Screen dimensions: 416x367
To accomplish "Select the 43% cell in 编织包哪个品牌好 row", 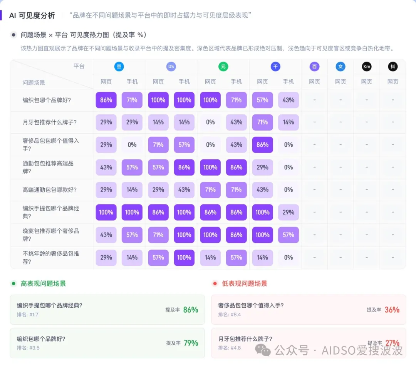I will [289, 100].
